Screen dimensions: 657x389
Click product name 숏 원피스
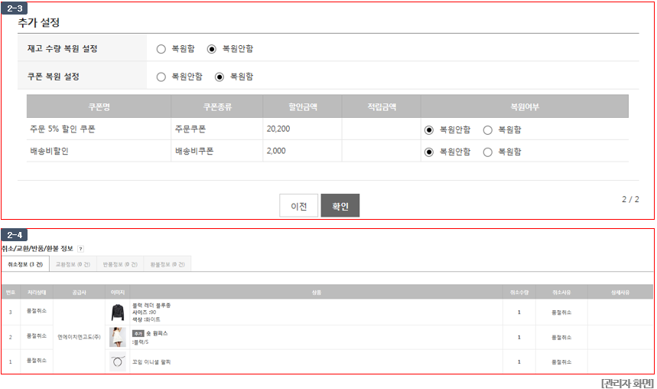click(x=157, y=334)
